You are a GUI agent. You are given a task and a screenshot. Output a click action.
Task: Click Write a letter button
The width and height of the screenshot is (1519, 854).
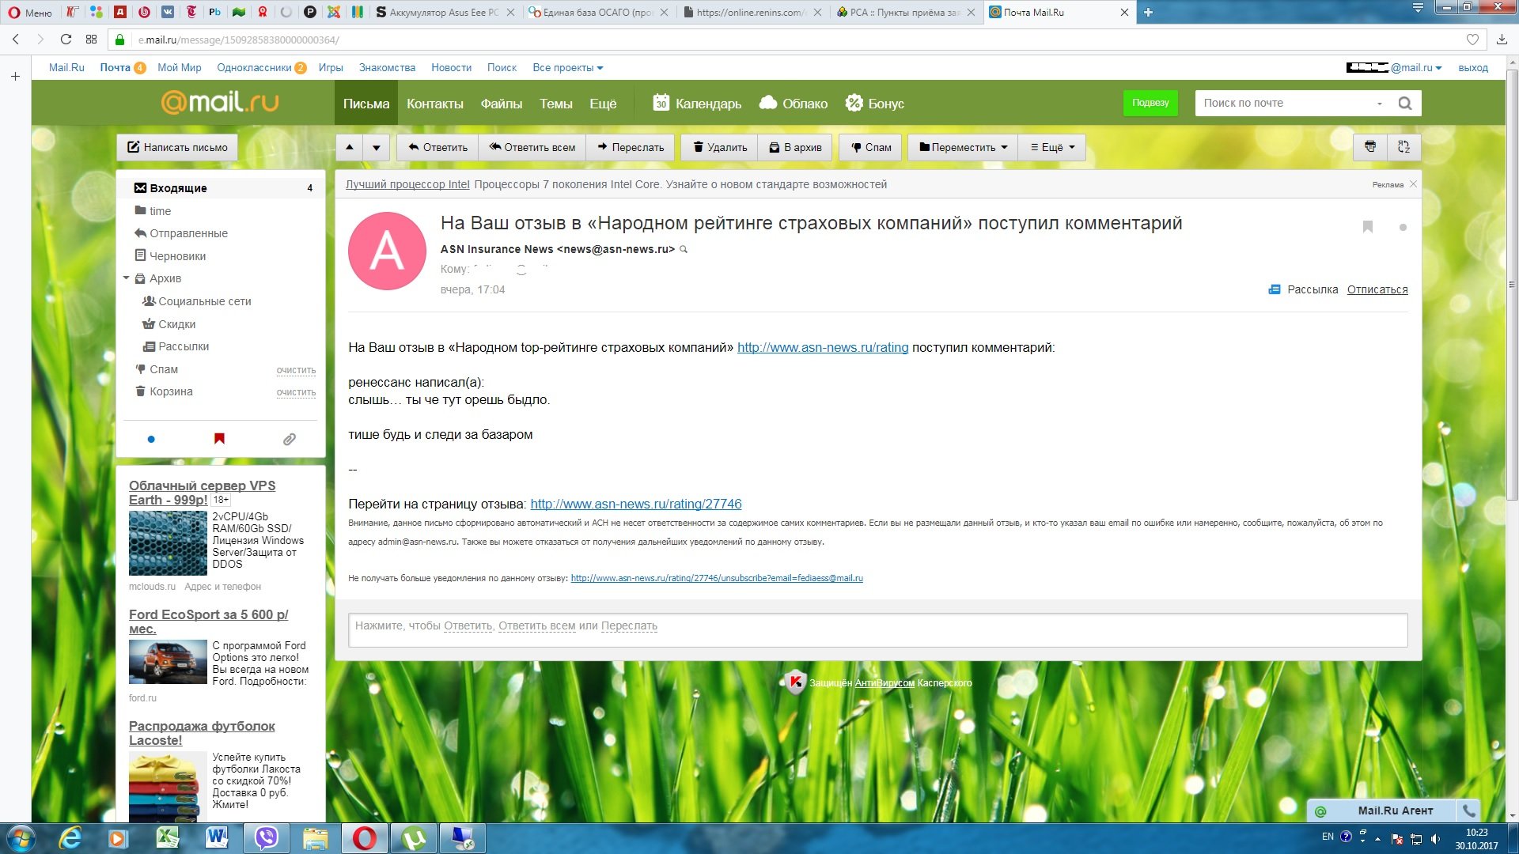177,147
